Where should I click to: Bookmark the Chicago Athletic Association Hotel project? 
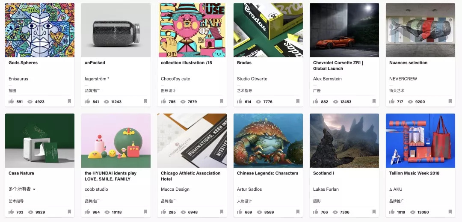(222, 212)
